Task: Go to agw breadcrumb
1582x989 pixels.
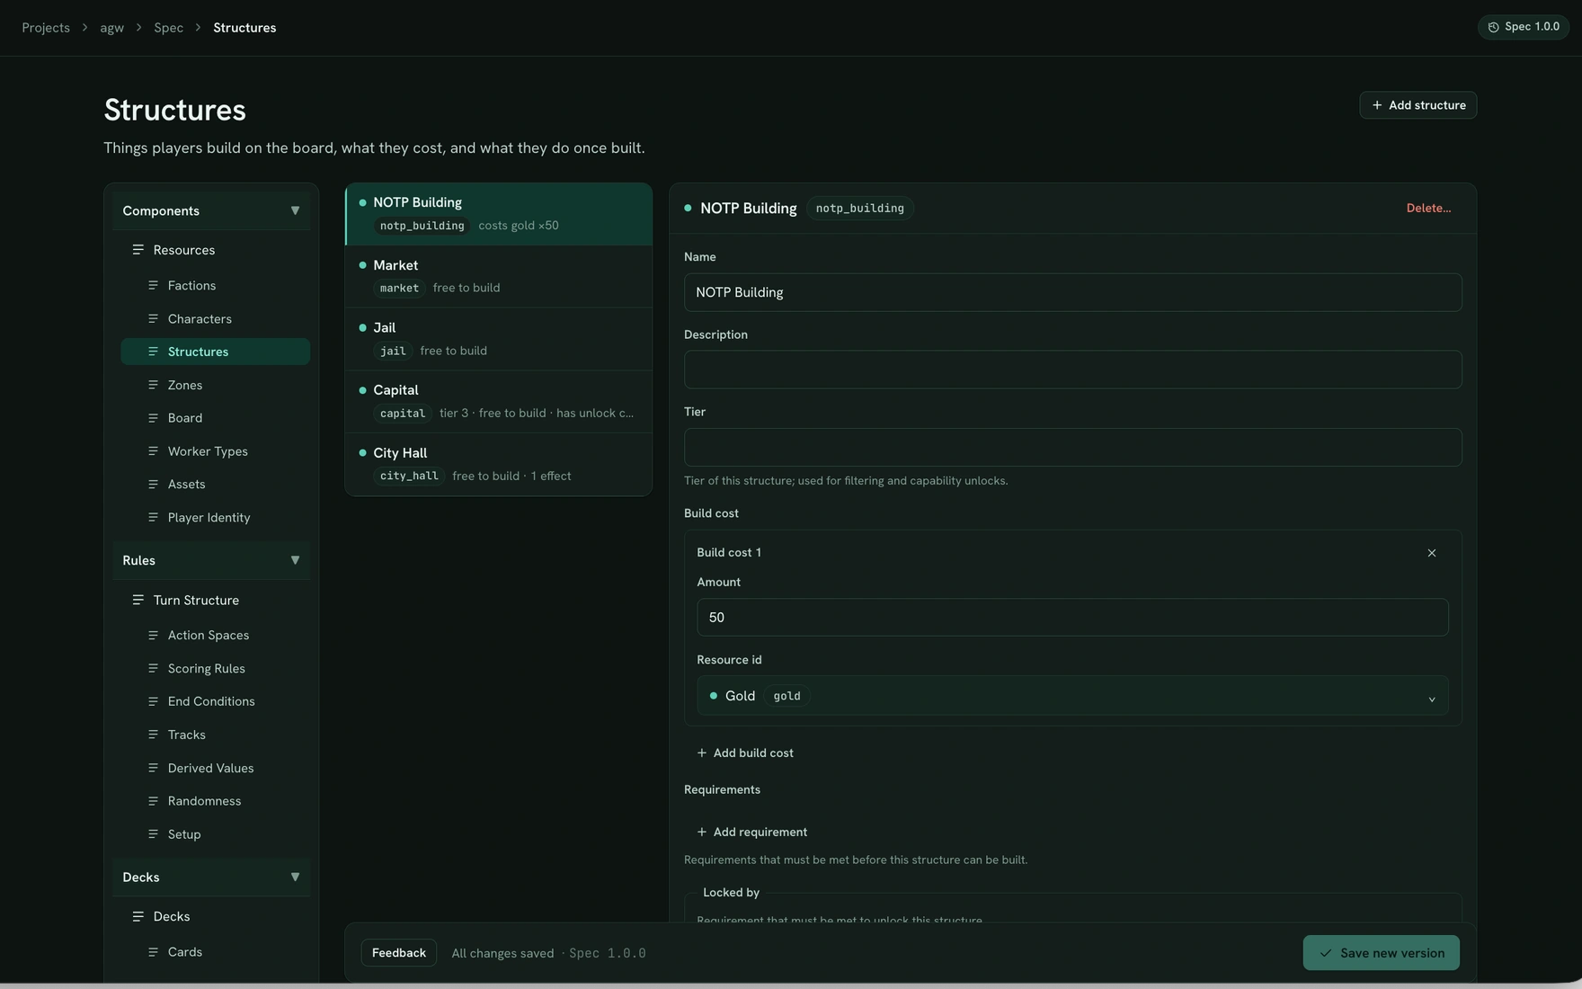Action: click(111, 28)
